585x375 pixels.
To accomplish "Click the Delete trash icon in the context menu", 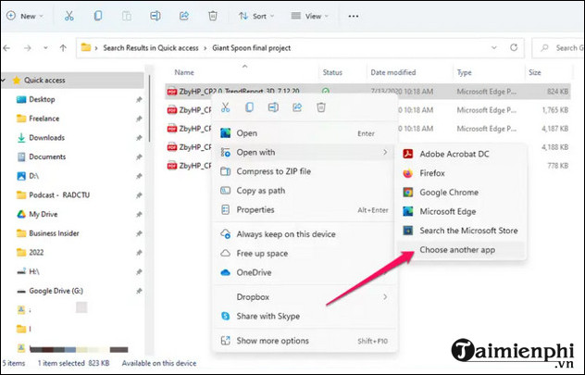I will [321, 107].
